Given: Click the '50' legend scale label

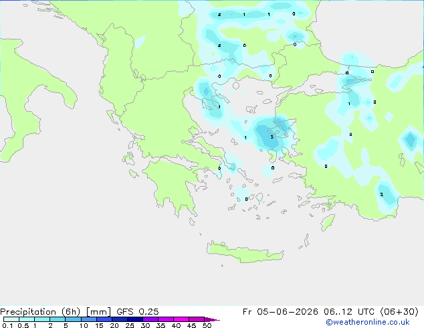Looking at the screenshot, I should click(x=207, y=325).
